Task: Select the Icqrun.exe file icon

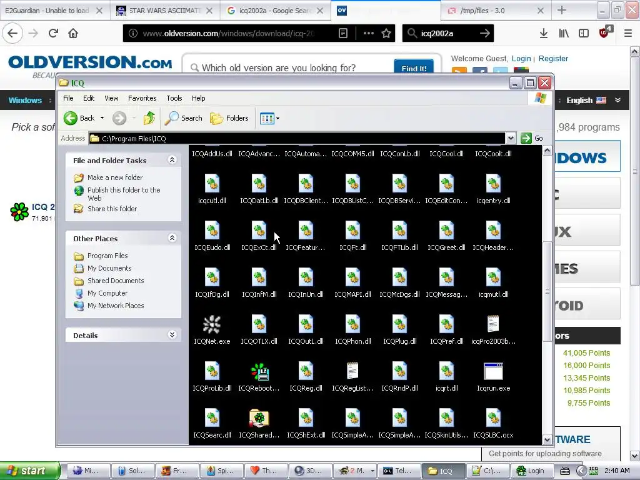Action: coord(493,371)
